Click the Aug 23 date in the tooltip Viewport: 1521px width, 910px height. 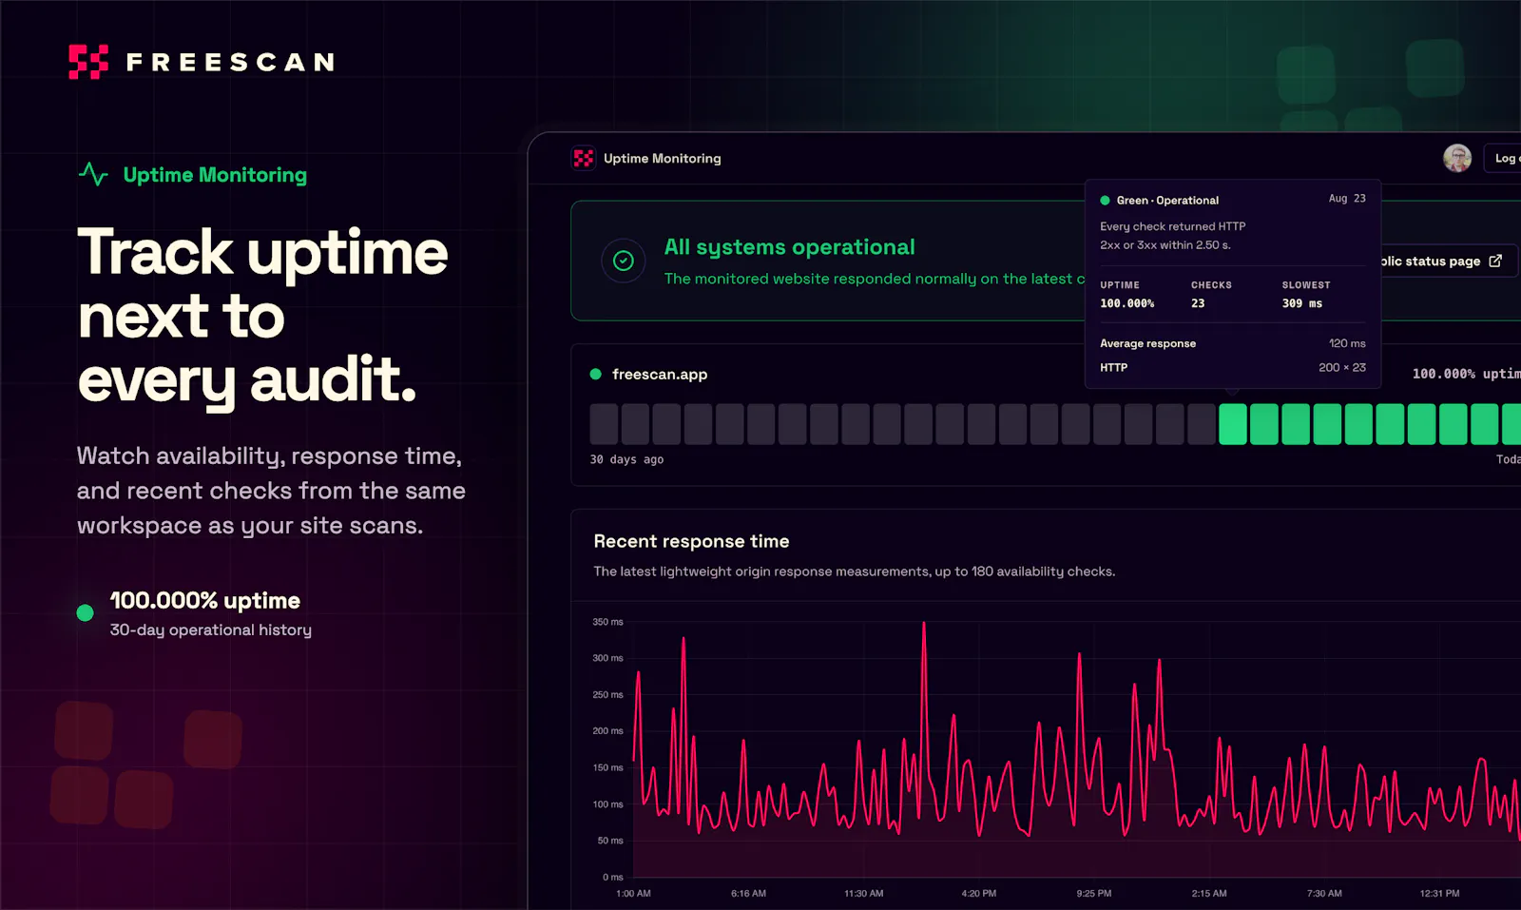pos(1347,199)
